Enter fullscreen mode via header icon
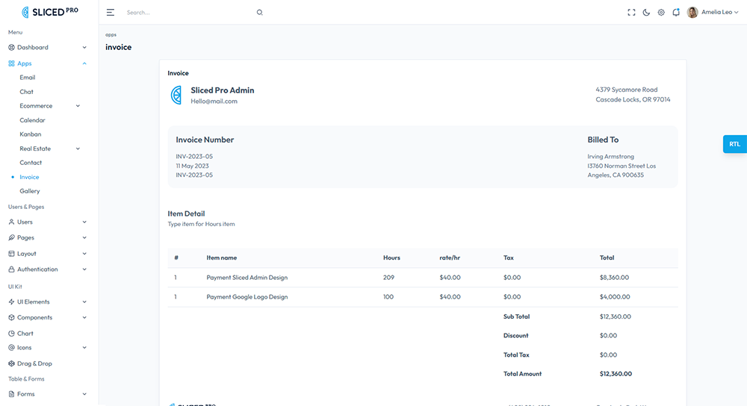 tap(631, 13)
